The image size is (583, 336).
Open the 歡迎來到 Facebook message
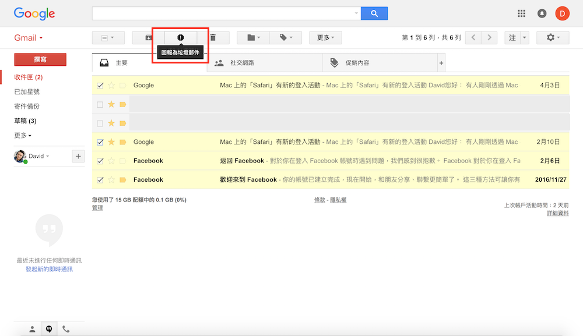[331, 180]
